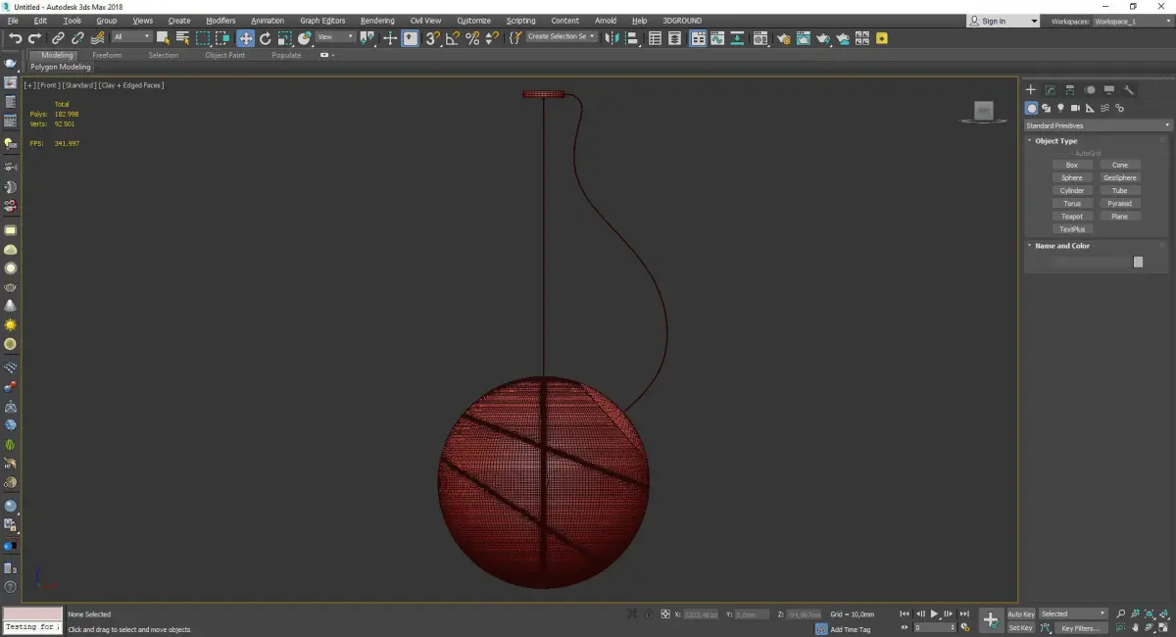This screenshot has height=637, width=1176.
Task: Toggle the Layer Explorer icon
Action: pos(674,38)
